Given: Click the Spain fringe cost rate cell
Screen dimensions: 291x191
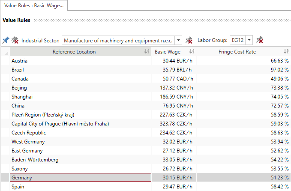Looking at the screenshot, I should point(243,187).
